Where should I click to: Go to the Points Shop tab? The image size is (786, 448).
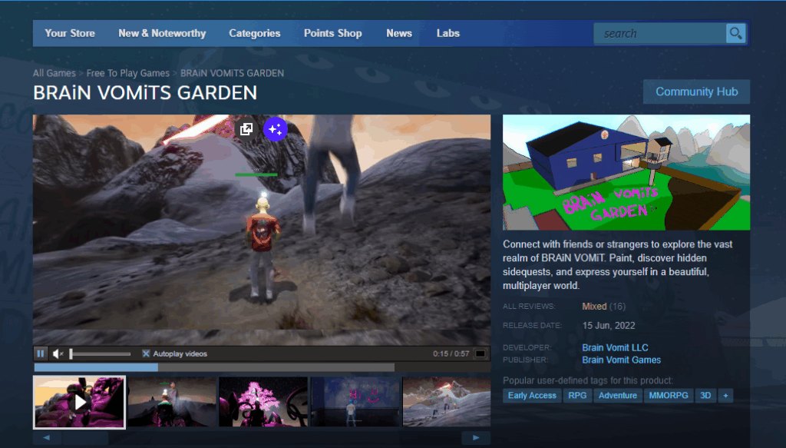click(x=332, y=33)
